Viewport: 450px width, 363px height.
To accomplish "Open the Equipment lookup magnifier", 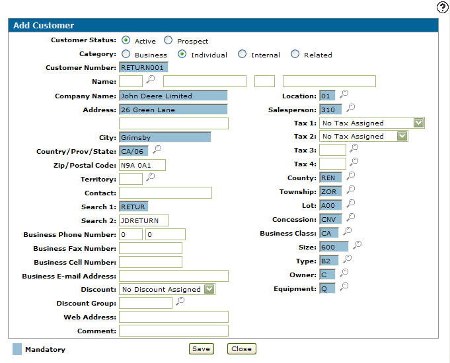I will (x=344, y=287).
